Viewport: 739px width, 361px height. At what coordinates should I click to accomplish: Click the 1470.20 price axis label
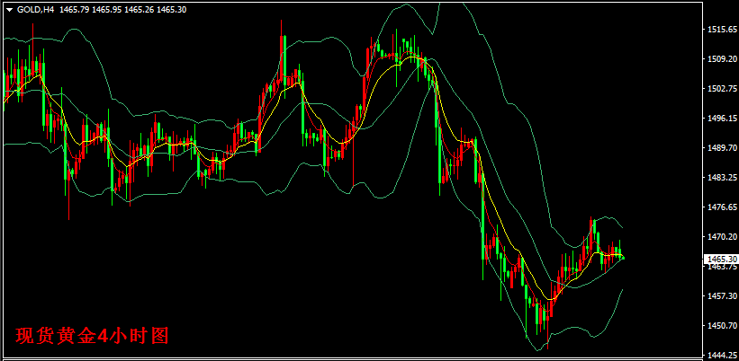[x=722, y=237]
